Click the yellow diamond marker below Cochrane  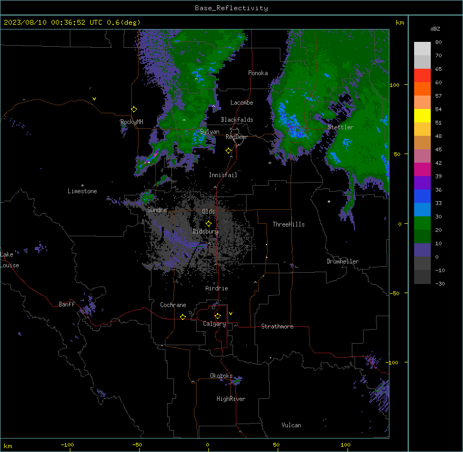(x=183, y=317)
